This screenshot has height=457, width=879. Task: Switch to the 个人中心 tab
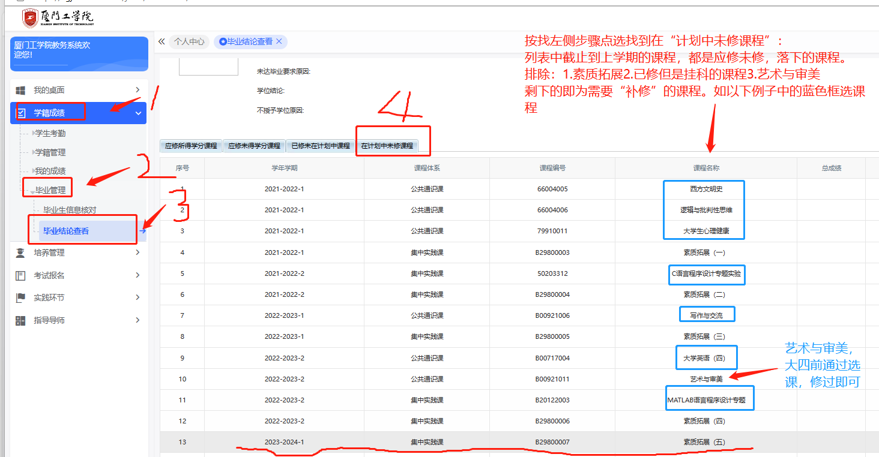189,42
